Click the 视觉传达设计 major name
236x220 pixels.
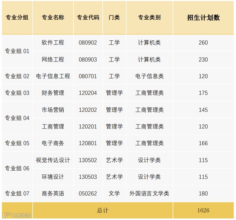pyautogui.click(x=53, y=160)
